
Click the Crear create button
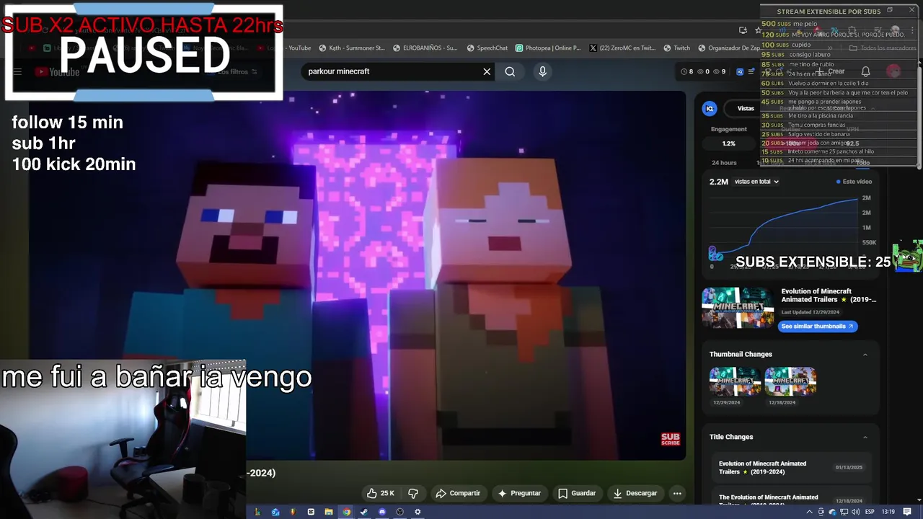[x=831, y=71]
